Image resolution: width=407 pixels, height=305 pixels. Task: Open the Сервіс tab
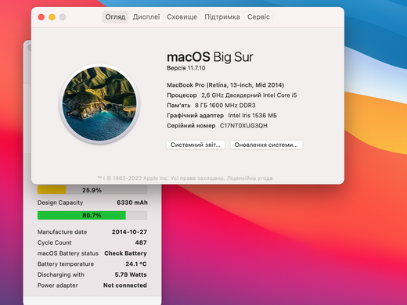pos(258,17)
